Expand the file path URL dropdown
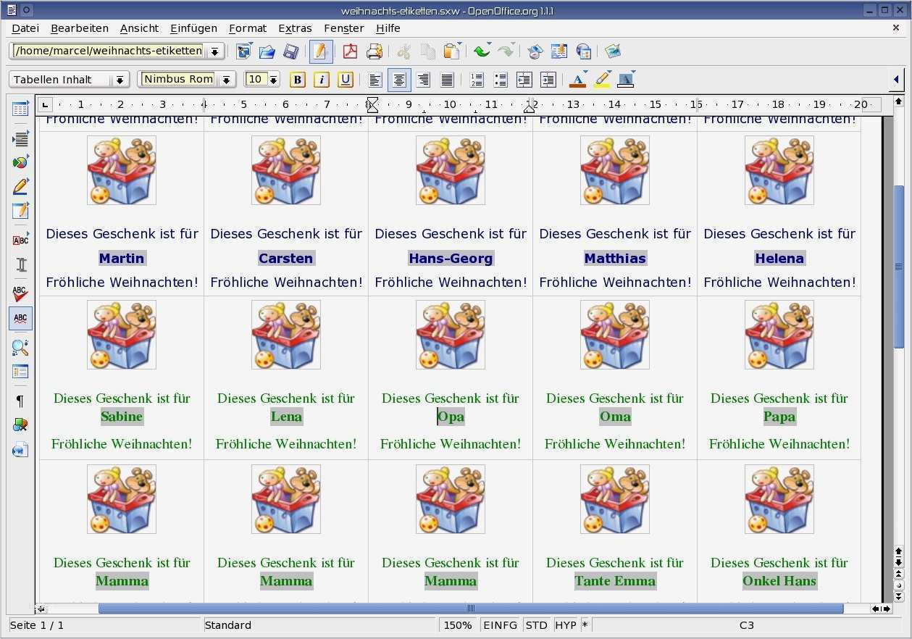912x639 pixels. click(215, 51)
